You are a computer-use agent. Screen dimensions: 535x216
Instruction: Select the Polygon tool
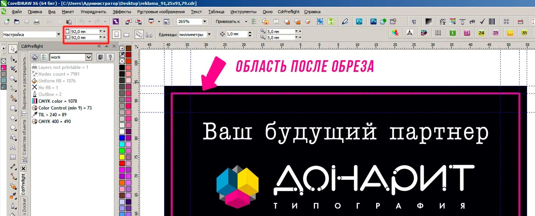click(x=13, y=128)
